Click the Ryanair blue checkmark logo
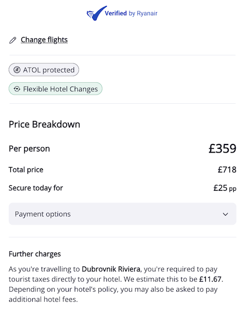The width and height of the screenshot is (244, 310). pos(96,13)
